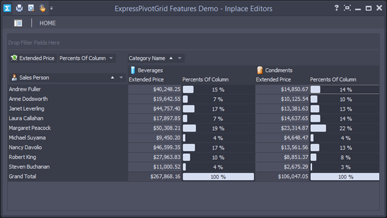Click the Sales Person field header
This screenshot has height=218, width=387.
[x=67, y=78]
